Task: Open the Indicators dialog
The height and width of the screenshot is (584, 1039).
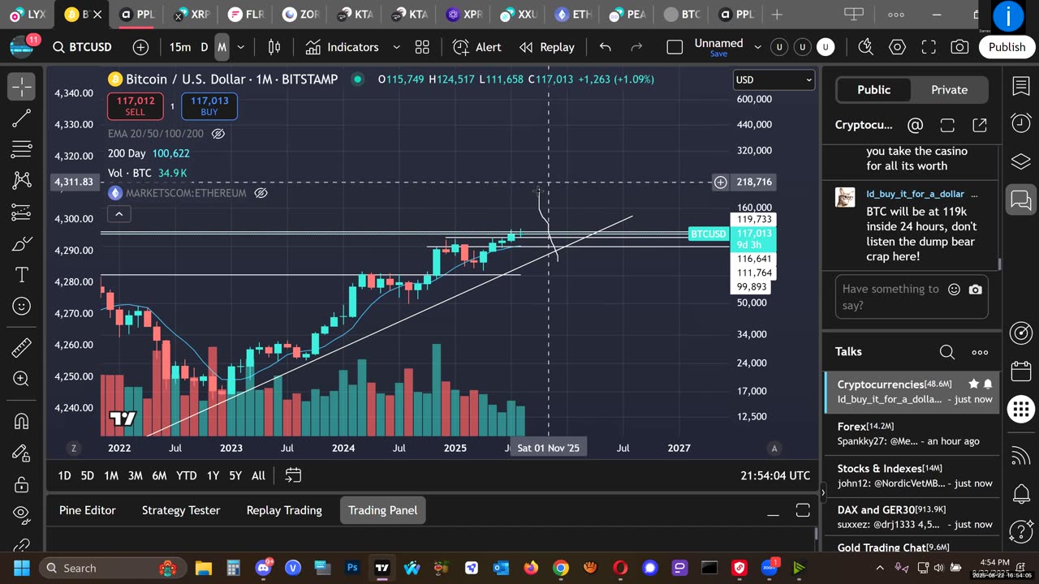Action: click(344, 47)
